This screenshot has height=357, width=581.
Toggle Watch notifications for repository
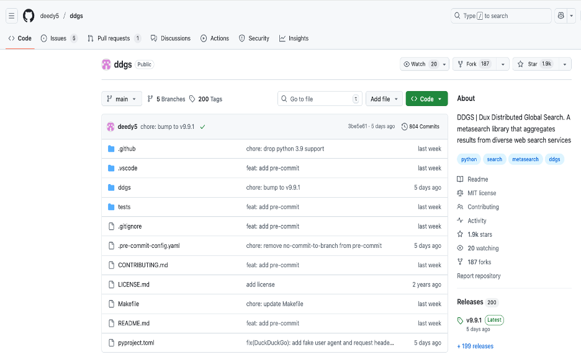click(x=420, y=64)
